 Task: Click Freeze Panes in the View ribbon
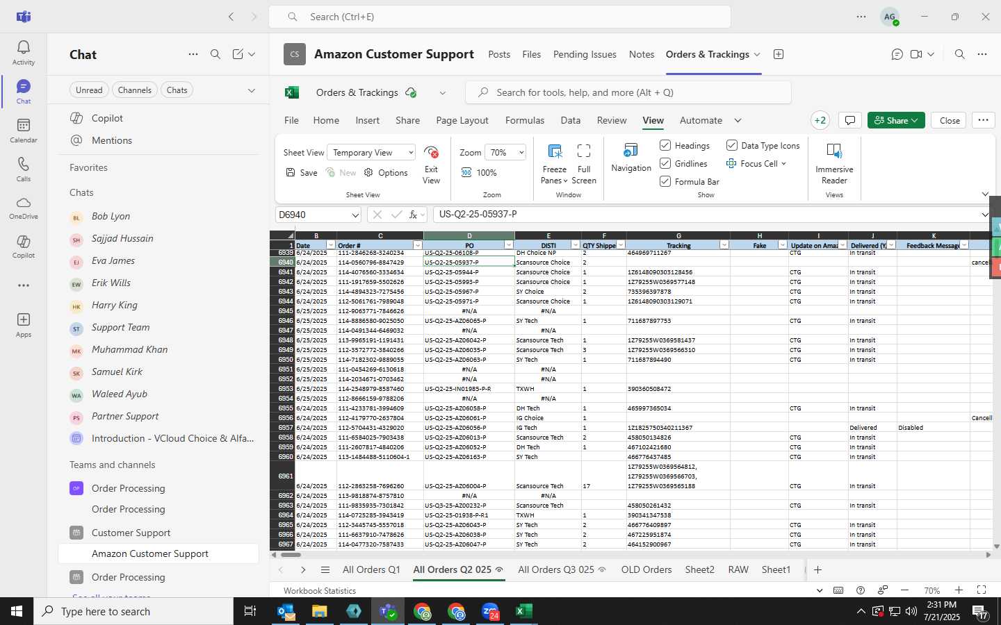[x=554, y=165]
